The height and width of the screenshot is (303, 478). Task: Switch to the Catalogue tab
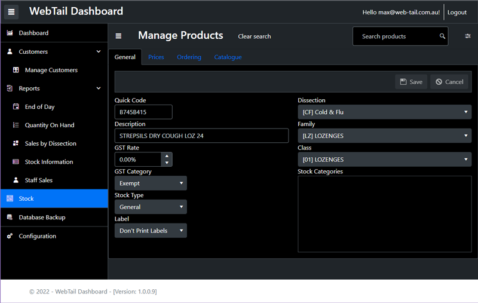(228, 57)
